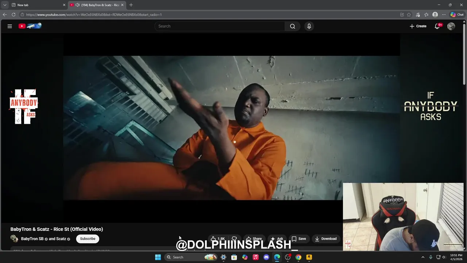Open Microsoft Store from taskbar
Screen dimensions: 467x263
(234, 257)
